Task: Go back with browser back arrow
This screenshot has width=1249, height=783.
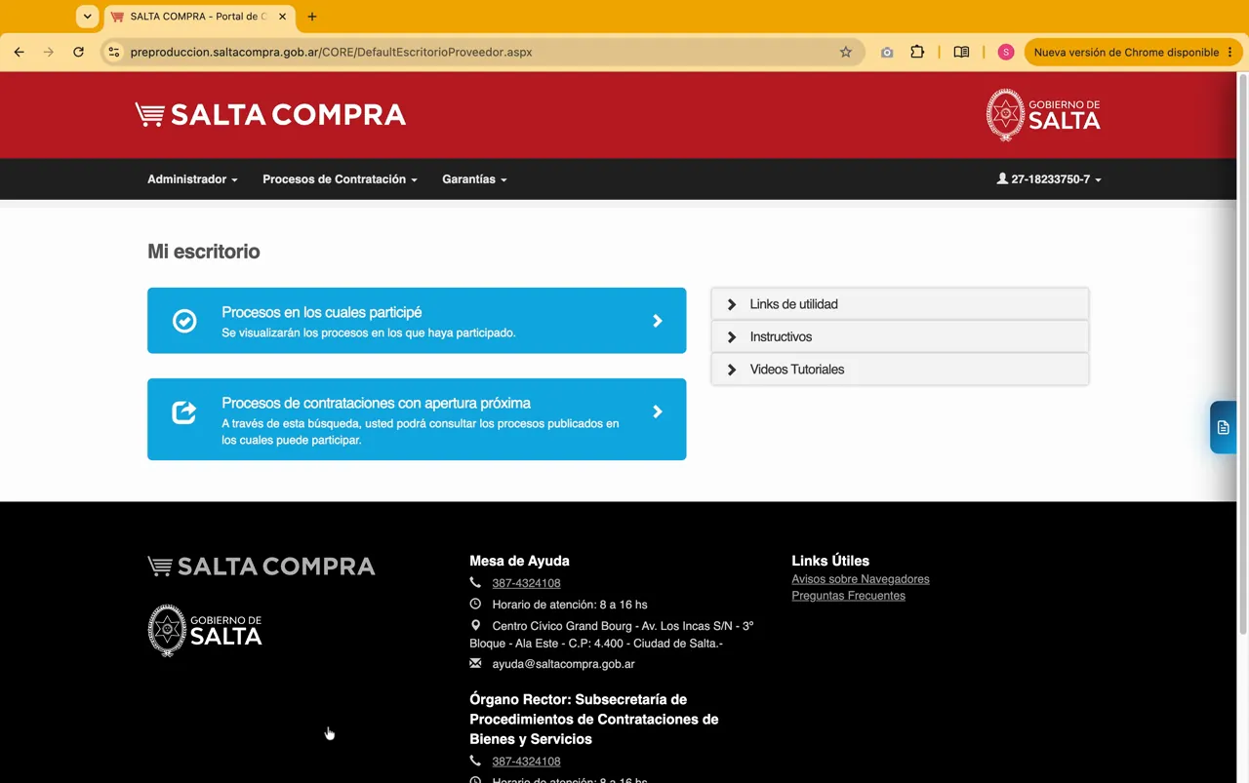Action: pyautogui.click(x=19, y=52)
